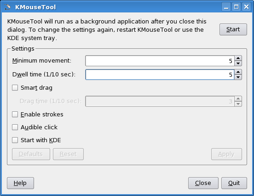Screen dimensions: 254x196
Task: Click the Reset button
Action: (68, 154)
